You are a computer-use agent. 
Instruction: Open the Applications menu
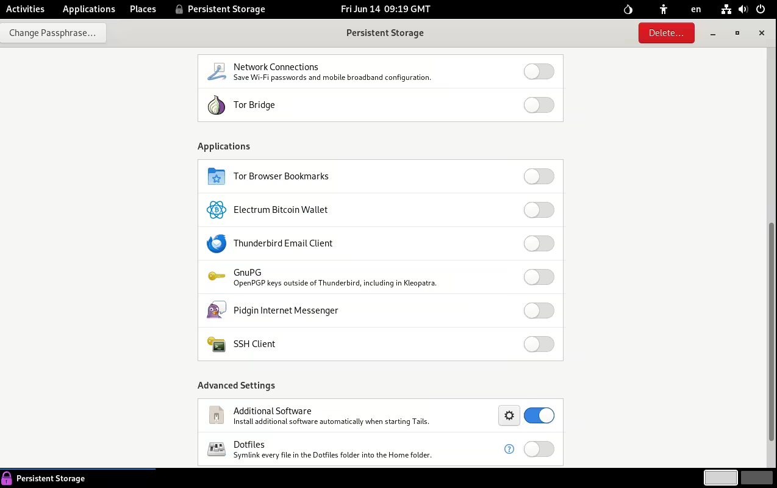click(88, 9)
